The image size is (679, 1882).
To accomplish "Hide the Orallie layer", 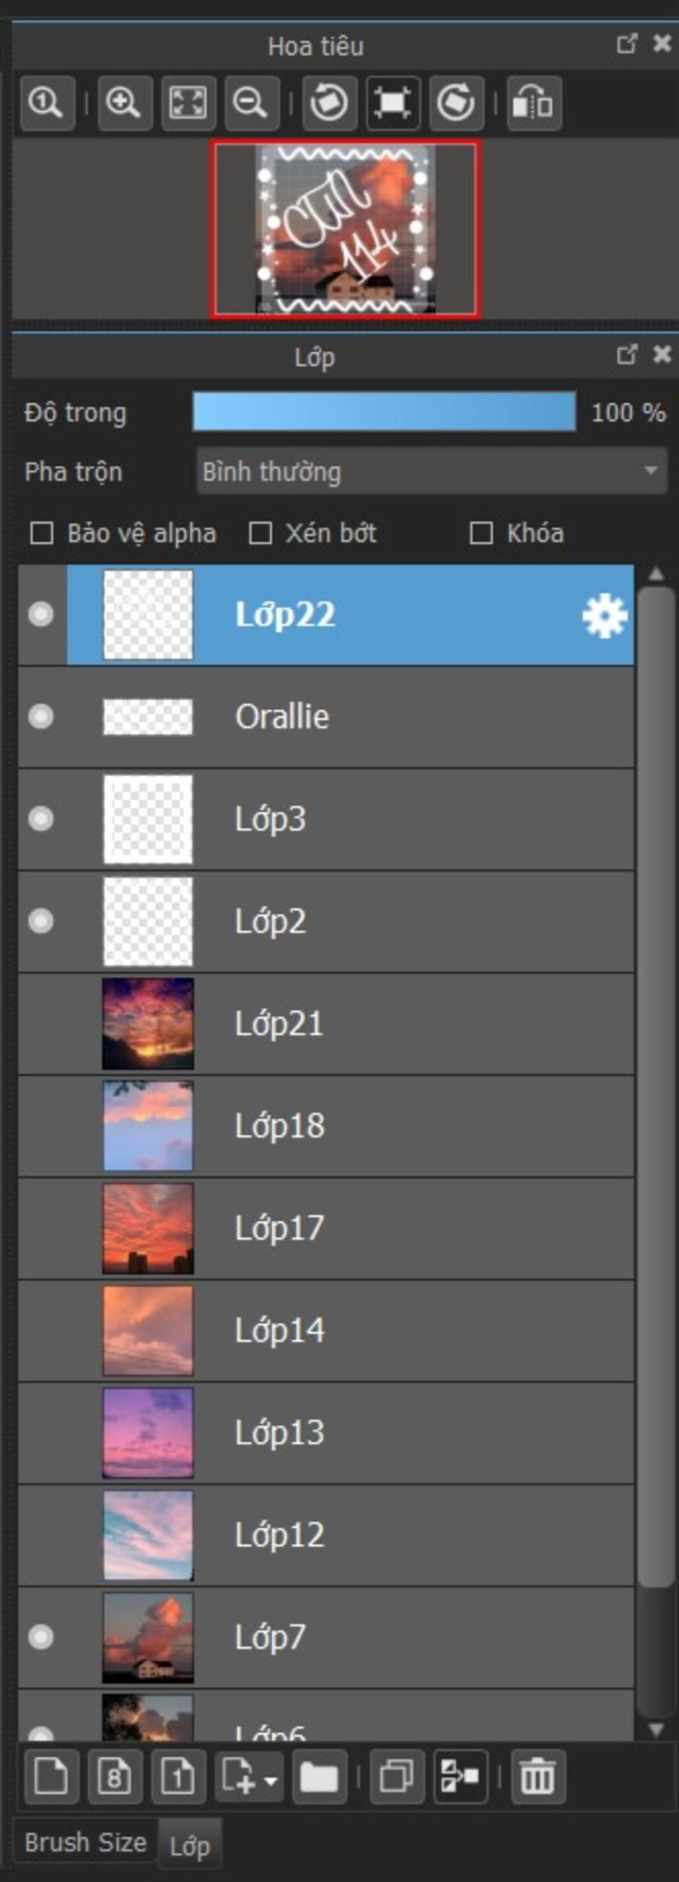I will 41,716.
